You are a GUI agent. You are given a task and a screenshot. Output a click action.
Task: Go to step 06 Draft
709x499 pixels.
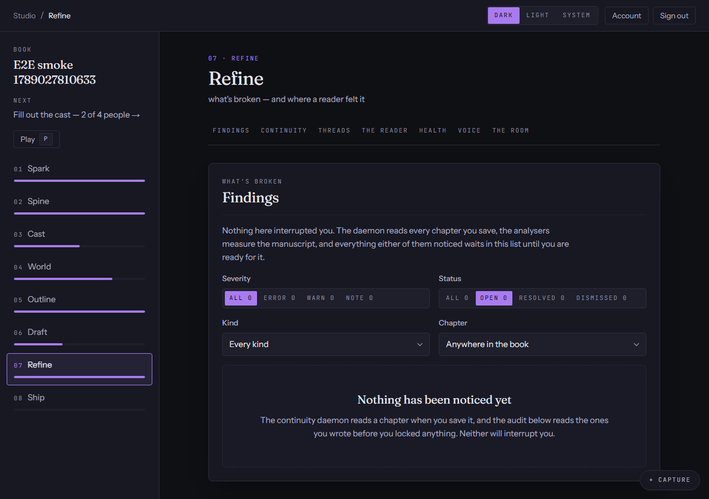click(79, 336)
